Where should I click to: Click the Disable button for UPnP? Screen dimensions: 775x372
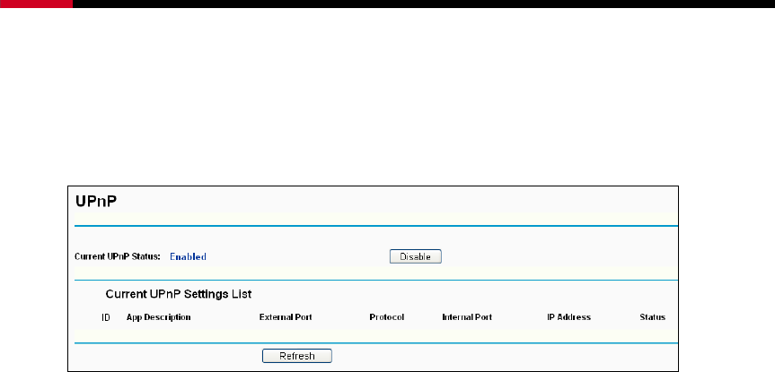415,256
